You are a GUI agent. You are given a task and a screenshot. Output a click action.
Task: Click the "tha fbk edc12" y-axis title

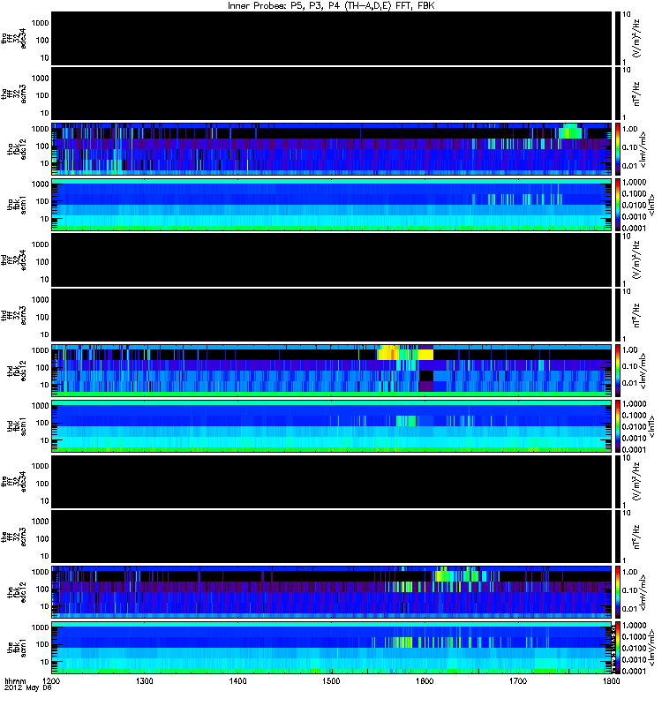click(17, 148)
